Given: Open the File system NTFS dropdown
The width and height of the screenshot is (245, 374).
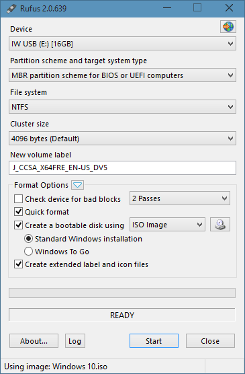Looking at the screenshot, I should coord(122,107).
